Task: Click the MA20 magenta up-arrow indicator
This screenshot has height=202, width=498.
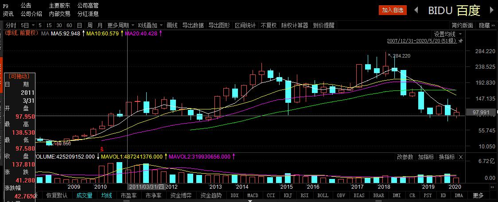Action: click(161, 33)
